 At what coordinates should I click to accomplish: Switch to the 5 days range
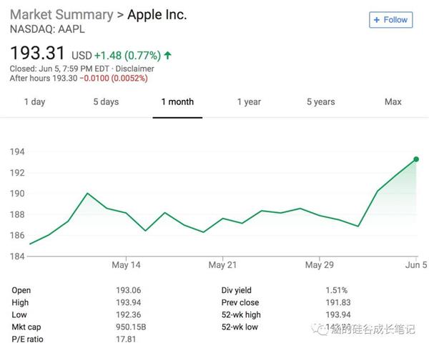tap(106, 101)
